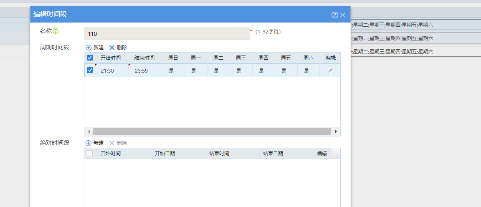Click the 结束日期 column header
The width and height of the screenshot is (481, 207).
click(x=273, y=153)
